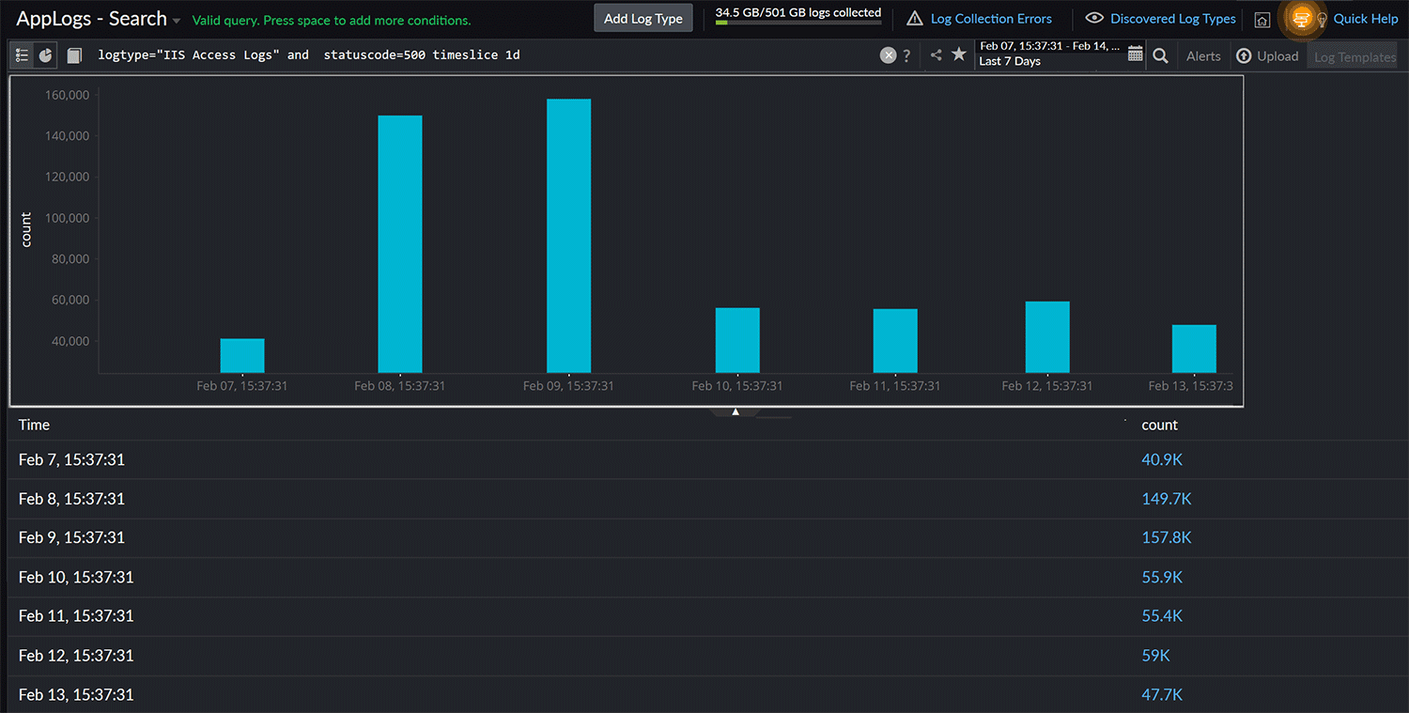Image resolution: width=1409 pixels, height=713 pixels.
Task: Click the Add Log Type button
Action: (643, 19)
